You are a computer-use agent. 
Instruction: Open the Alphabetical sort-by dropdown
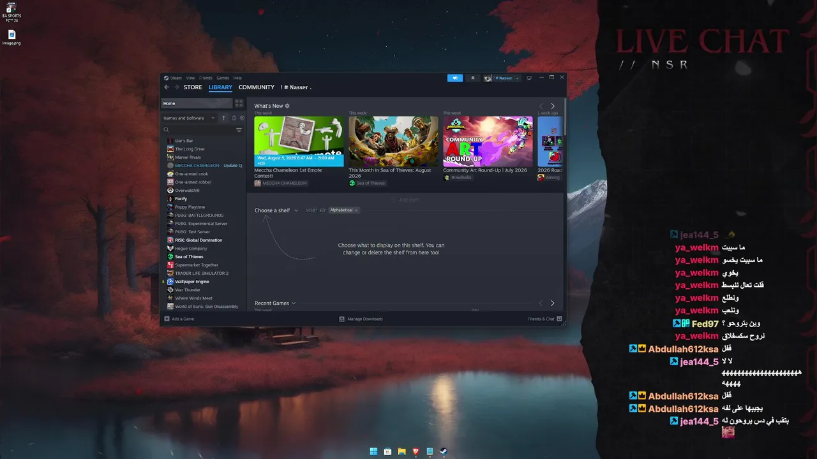tap(344, 210)
